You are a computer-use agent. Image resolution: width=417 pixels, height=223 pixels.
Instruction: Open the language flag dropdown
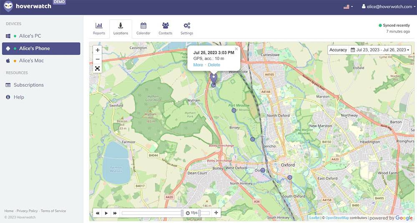[x=348, y=7]
